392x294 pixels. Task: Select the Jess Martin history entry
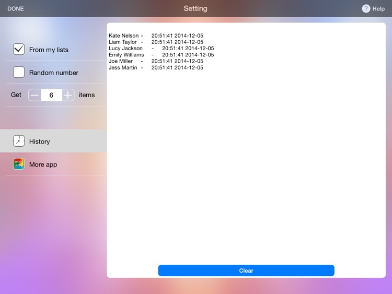tap(156, 67)
